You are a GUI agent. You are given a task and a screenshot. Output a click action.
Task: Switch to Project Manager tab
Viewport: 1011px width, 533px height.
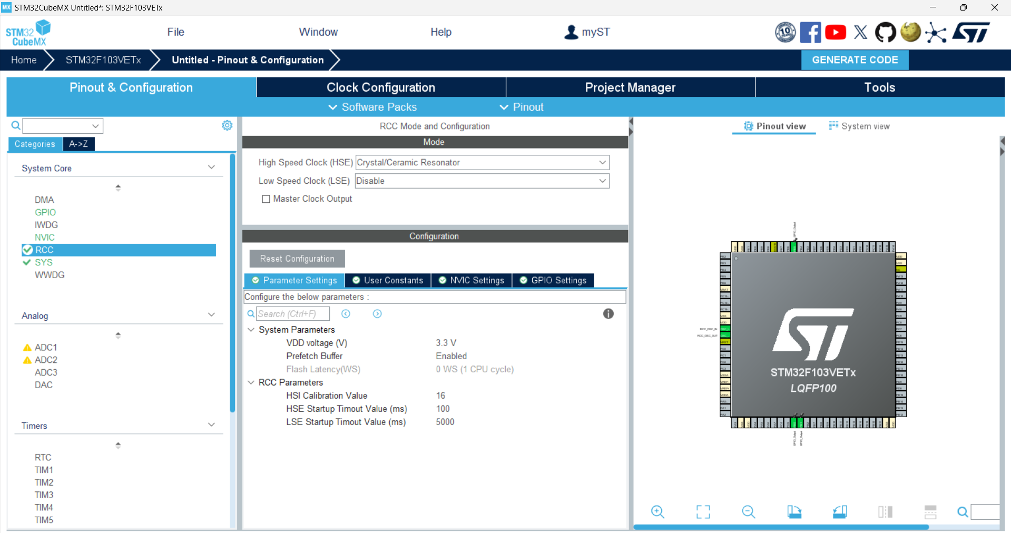click(630, 87)
